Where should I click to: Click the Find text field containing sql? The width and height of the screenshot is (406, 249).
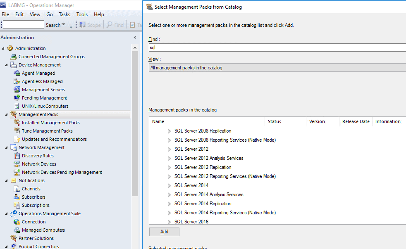tap(277, 47)
